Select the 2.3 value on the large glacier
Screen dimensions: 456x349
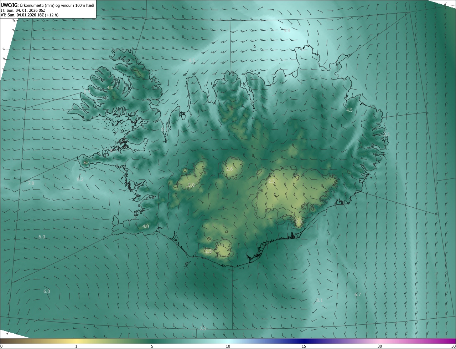point(271,181)
